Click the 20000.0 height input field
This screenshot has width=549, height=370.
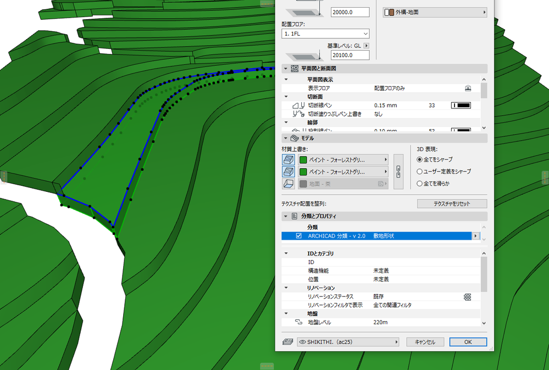pos(350,12)
